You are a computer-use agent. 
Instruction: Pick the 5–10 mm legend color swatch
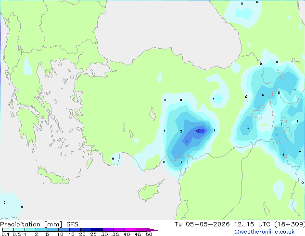coord(52,230)
